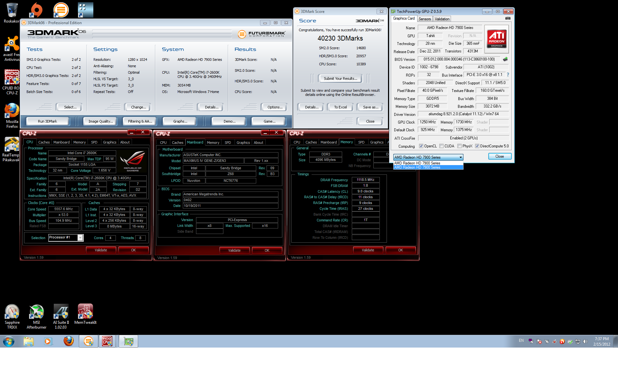The image size is (618, 391).
Task: Click the bus interface question mark in GPU-Z
Action: click(508, 75)
